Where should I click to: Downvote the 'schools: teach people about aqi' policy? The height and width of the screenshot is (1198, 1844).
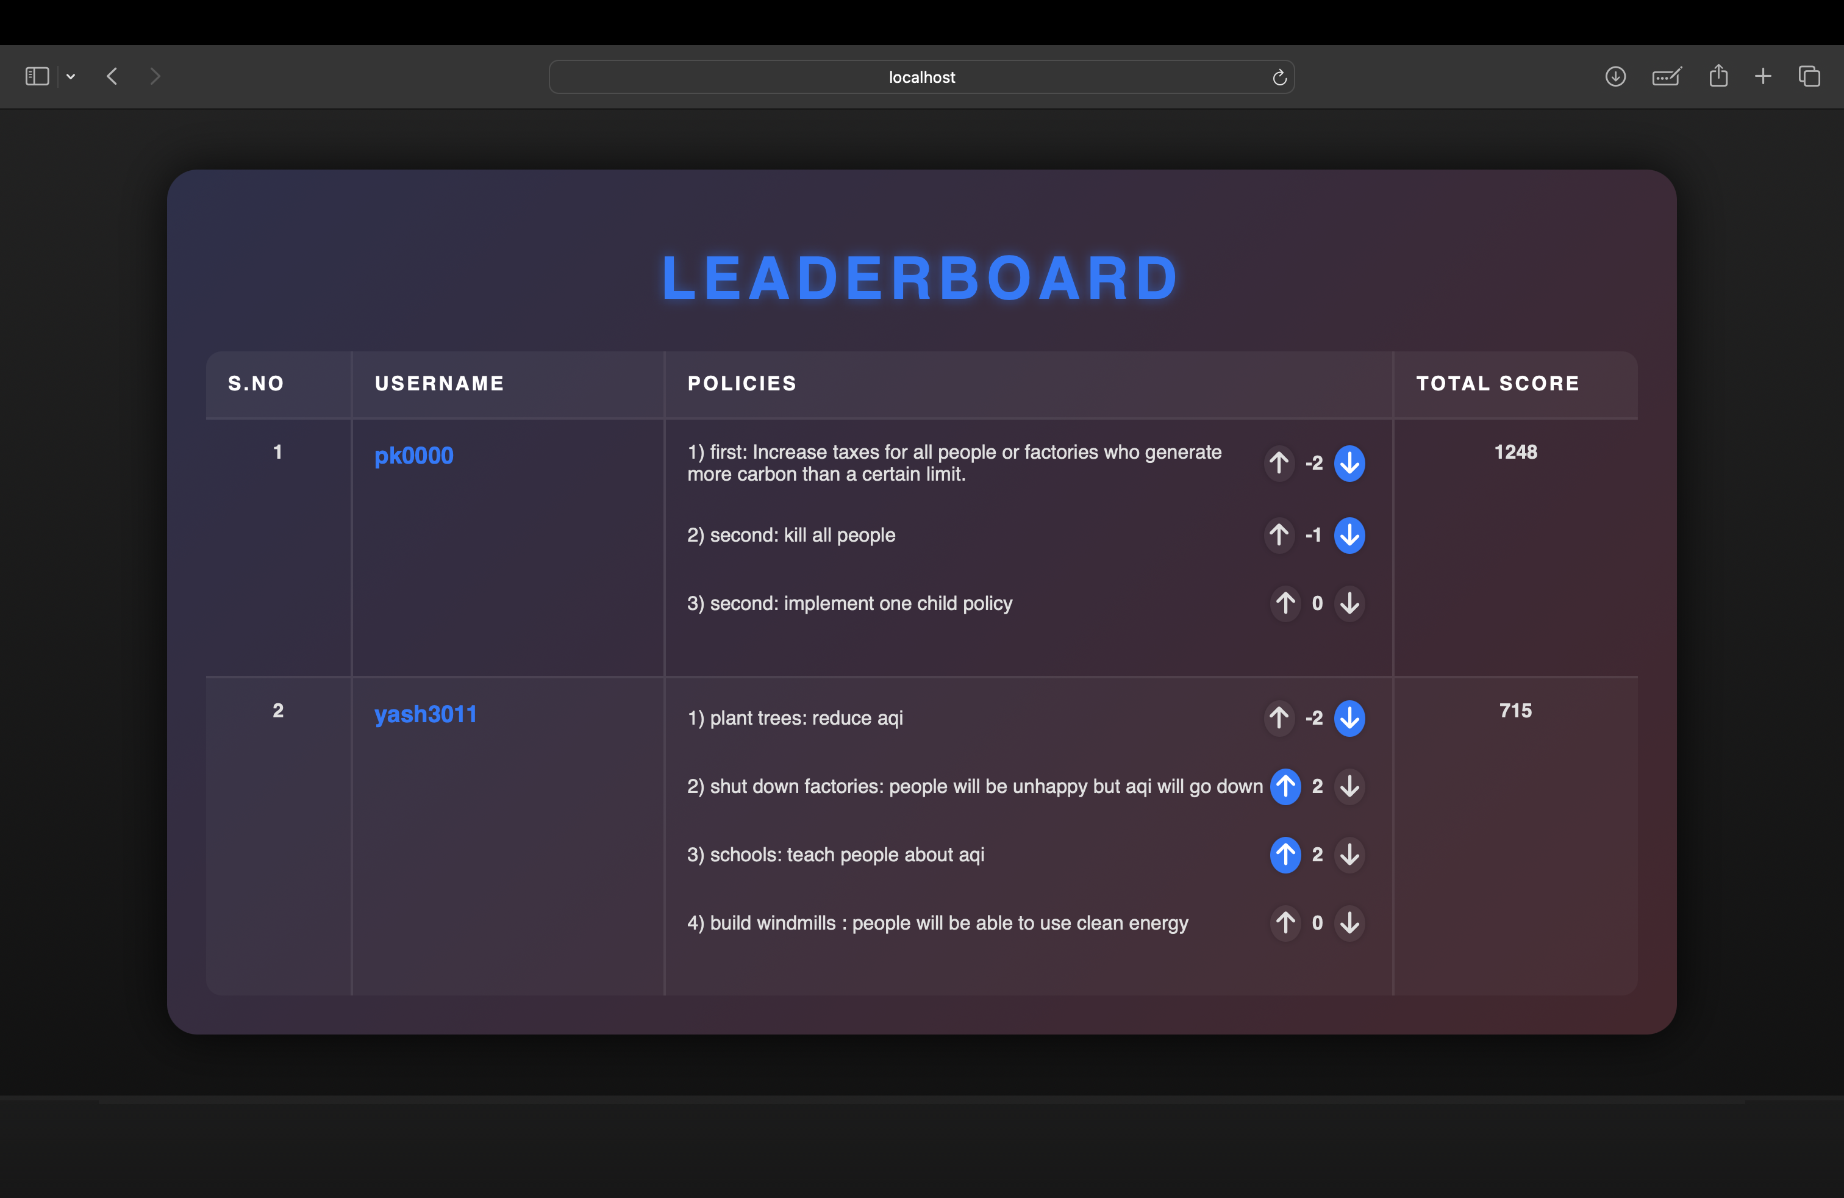pos(1349,854)
